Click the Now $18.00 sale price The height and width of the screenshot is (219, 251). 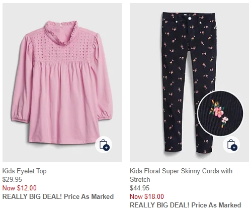(x=147, y=196)
